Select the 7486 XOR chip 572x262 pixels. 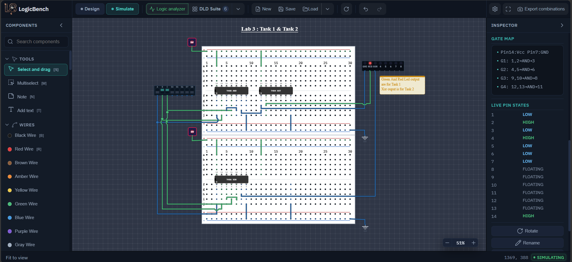pyautogui.click(x=231, y=179)
